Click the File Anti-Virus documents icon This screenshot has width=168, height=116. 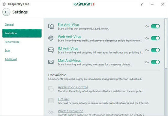pos(51,26)
